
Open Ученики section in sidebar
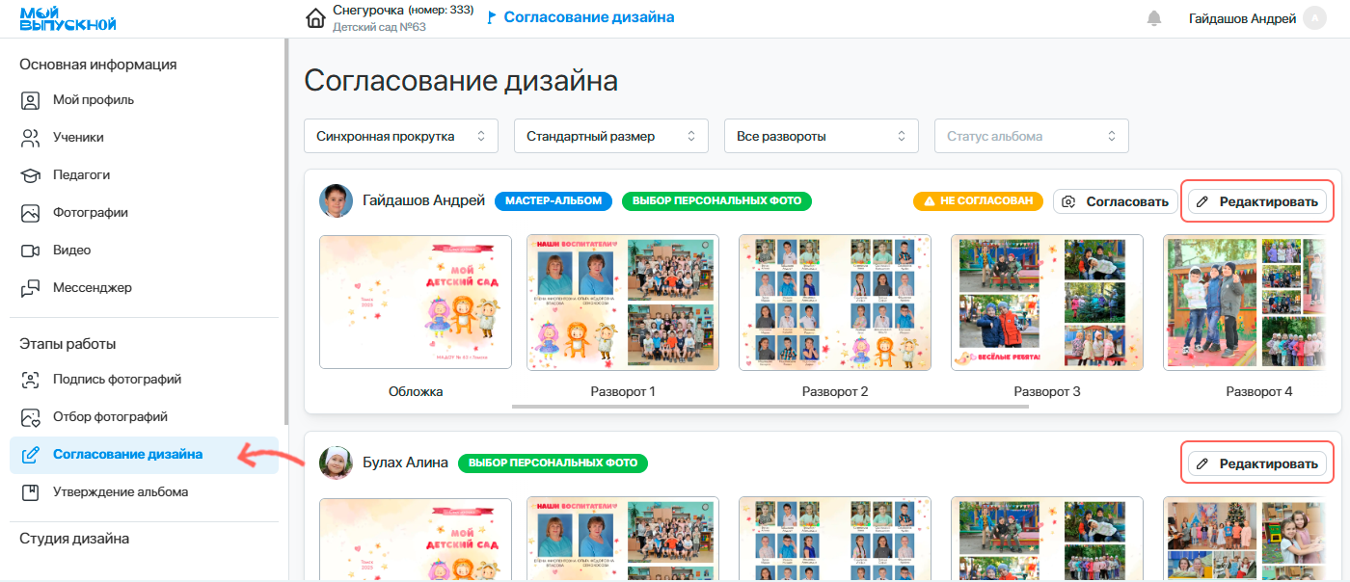coord(77,138)
